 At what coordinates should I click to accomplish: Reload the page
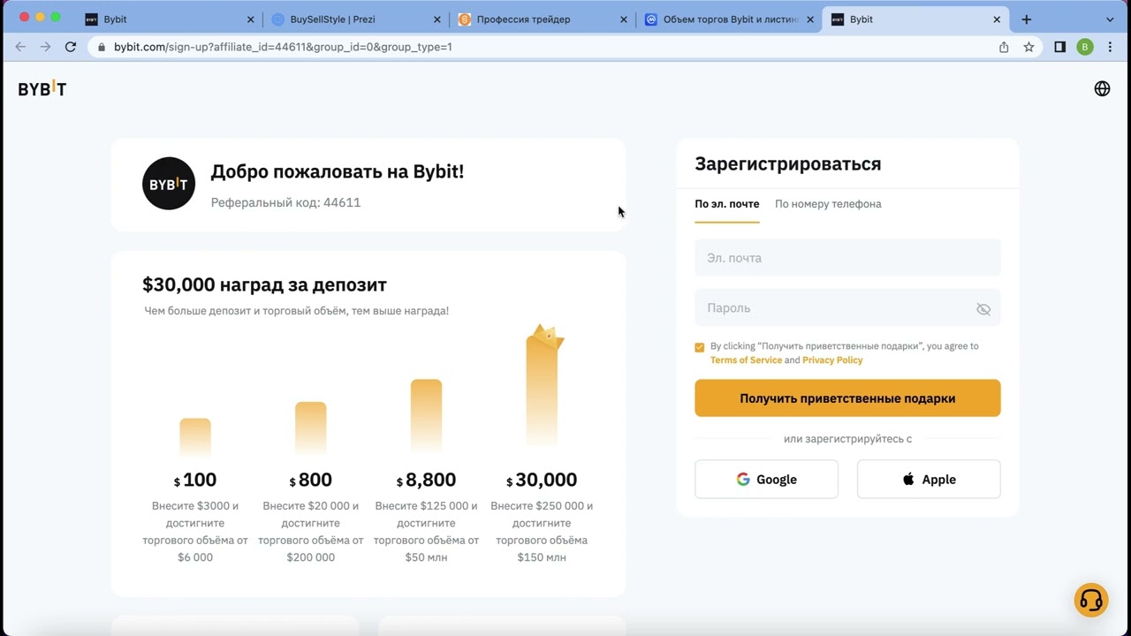[x=71, y=47]
